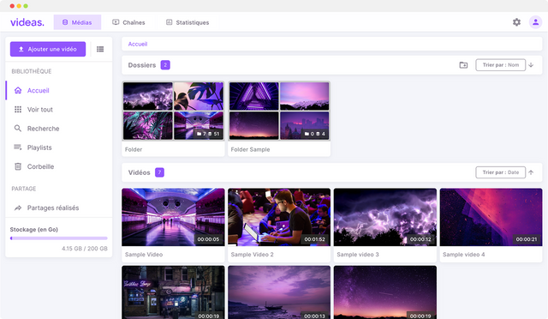The image size is (548, 319).
Task: Click the videas. logo
Action: (27, 22)
